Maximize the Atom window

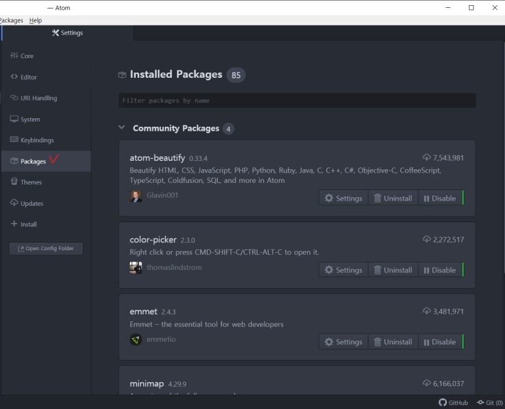[x=471, y=8]
